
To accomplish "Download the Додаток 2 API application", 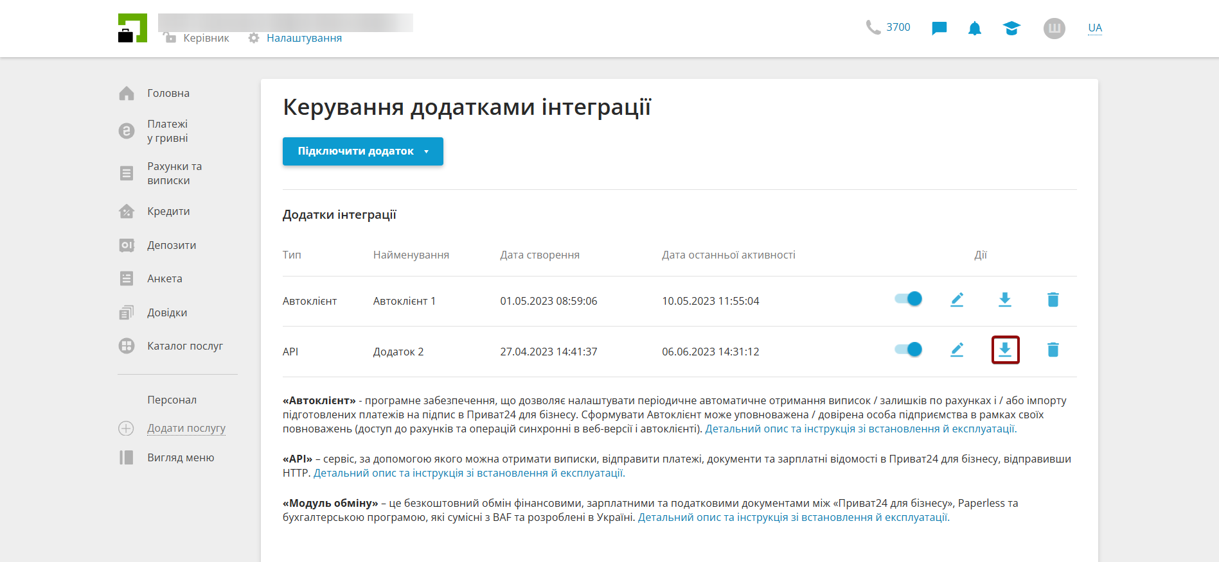I will (1005, 350).
